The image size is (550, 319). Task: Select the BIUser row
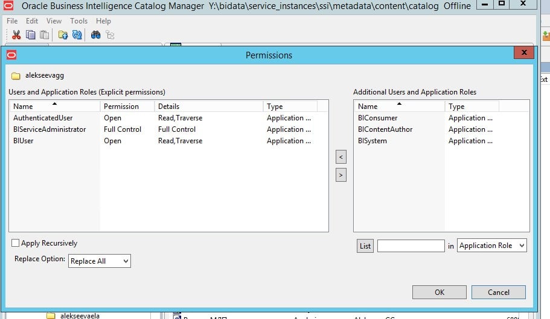(x=168, y=141)
